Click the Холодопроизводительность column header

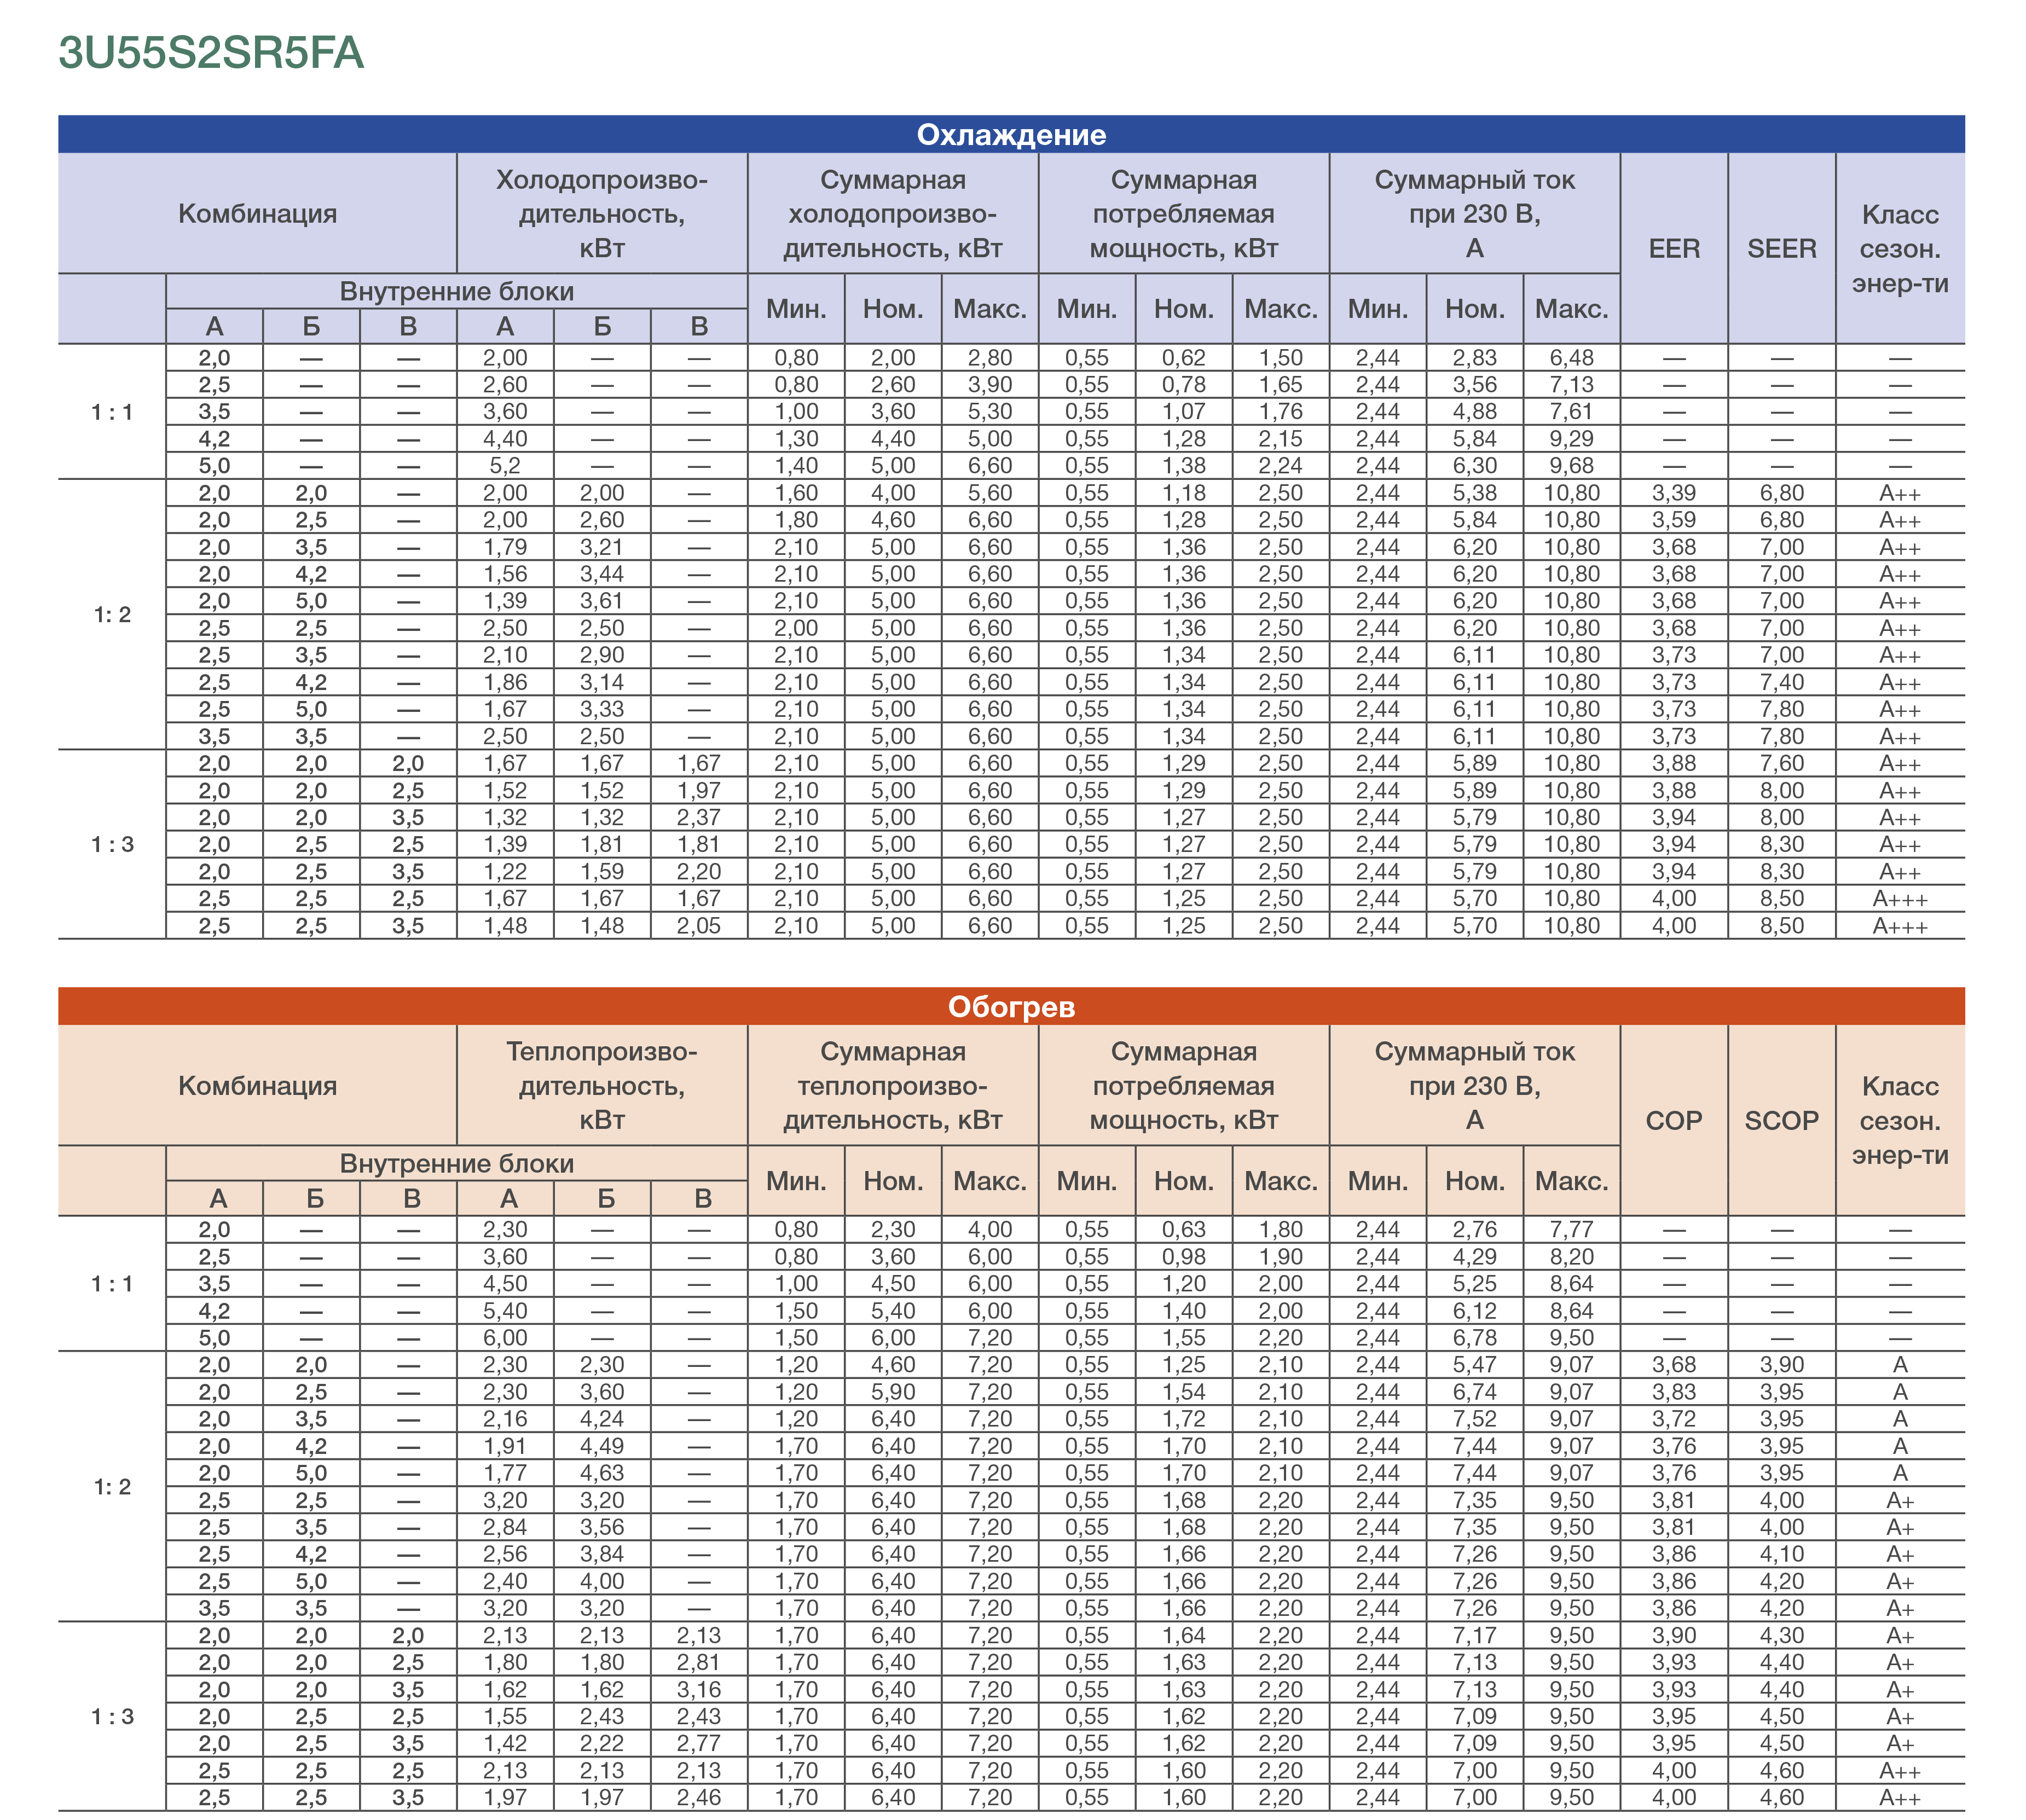click(x=601, y=214)
